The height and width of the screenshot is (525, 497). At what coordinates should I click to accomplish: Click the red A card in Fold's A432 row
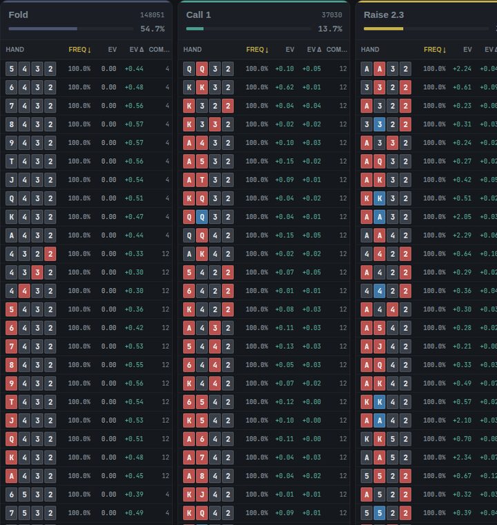pyautogui.click(x=11, y=476)
